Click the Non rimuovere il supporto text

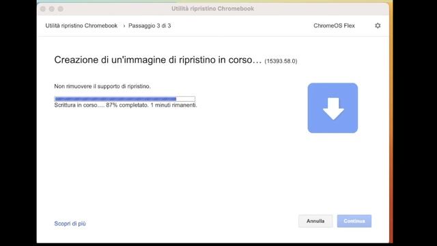point(102,86)
